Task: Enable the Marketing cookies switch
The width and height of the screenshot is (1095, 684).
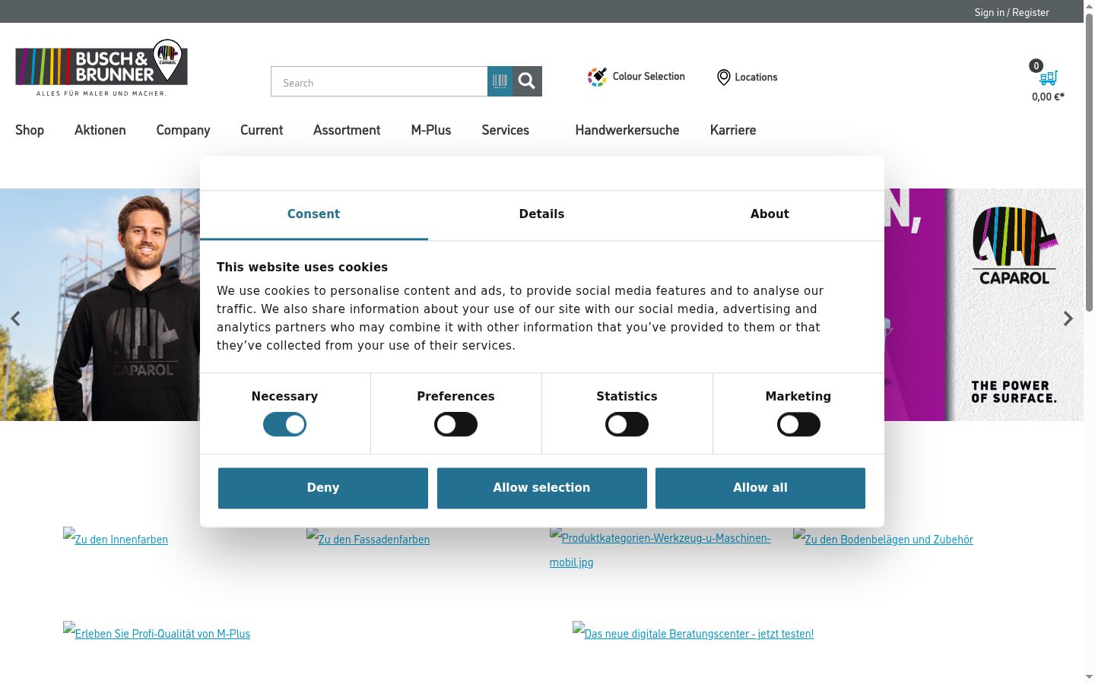Action: pyautogui.click(x=798, y=424)
